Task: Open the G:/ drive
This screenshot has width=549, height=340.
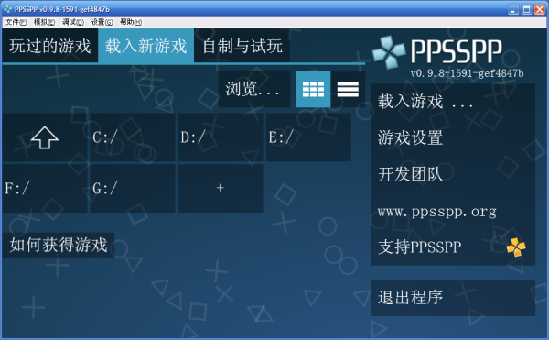Action: coord(133,188)
